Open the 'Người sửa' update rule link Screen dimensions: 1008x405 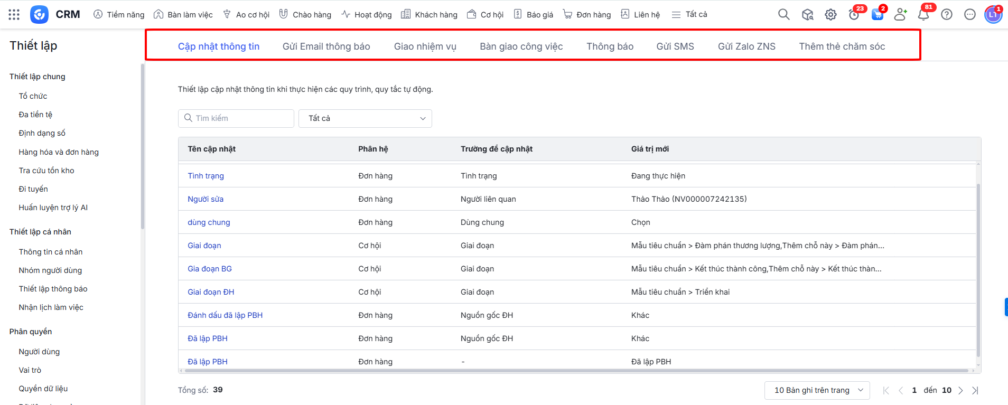206,199
